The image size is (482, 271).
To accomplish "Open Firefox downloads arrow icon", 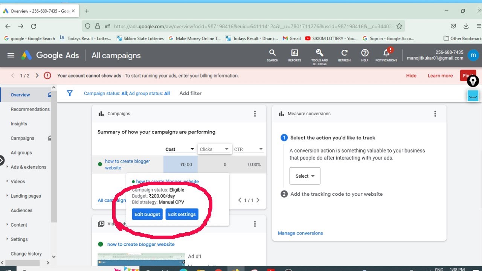I will pos(466,26).
